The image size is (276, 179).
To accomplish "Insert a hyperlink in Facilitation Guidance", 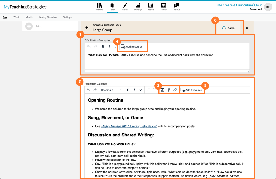I will coord(175,90).
